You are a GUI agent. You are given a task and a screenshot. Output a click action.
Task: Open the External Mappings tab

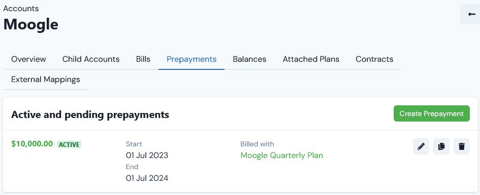point(46,80)
